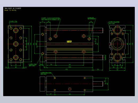Click the 'Model: TU 40×100' yellow text

[x=10, y=10]
